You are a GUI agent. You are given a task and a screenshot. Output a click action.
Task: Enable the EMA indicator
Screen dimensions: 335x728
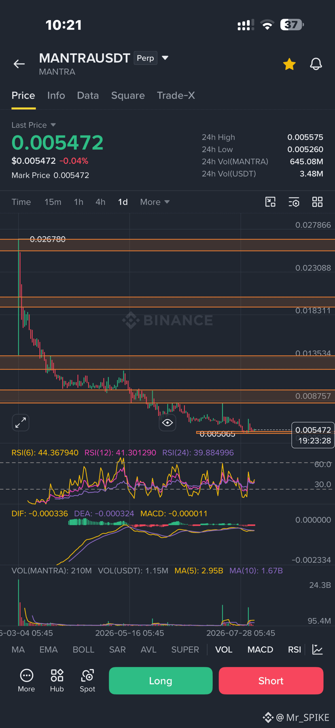pos(49,650)
